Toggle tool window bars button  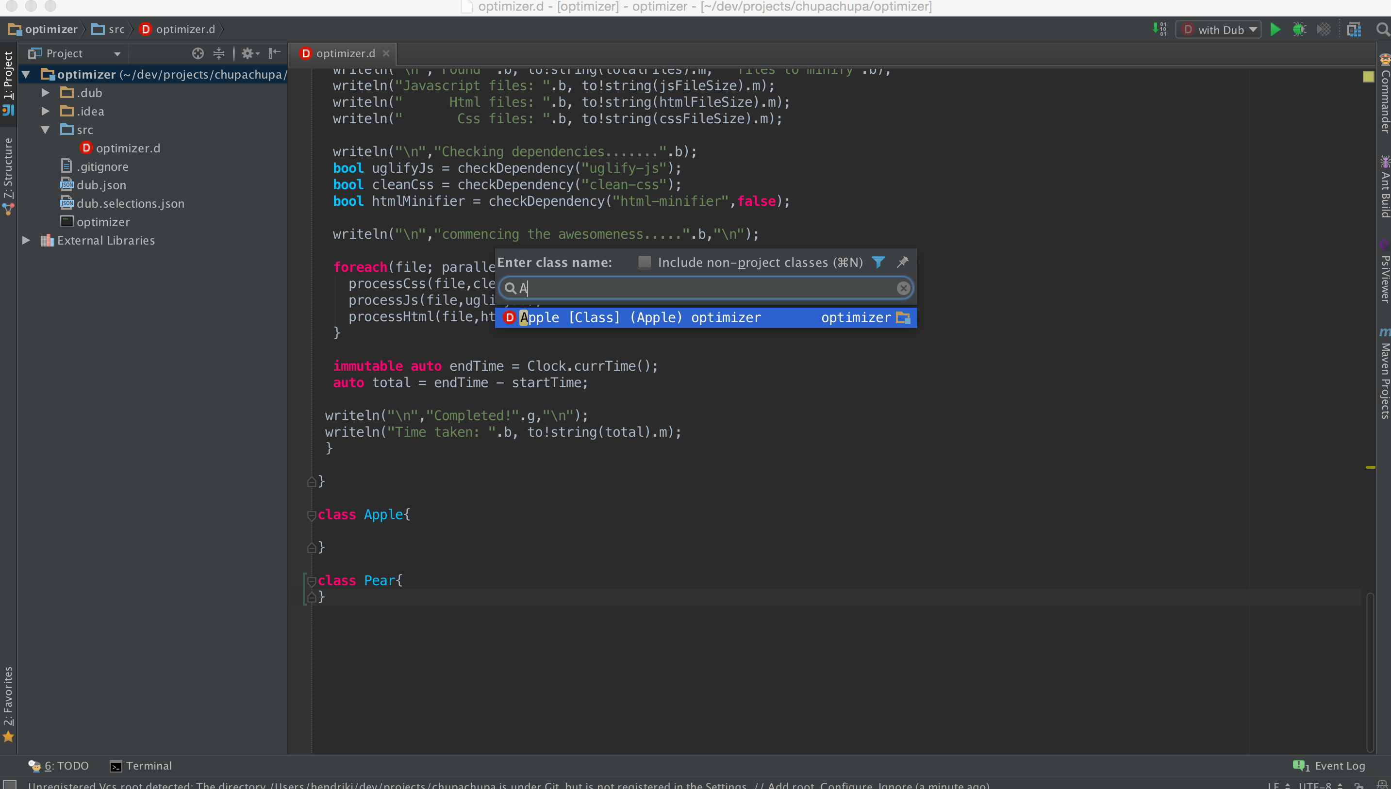[9, 785]
